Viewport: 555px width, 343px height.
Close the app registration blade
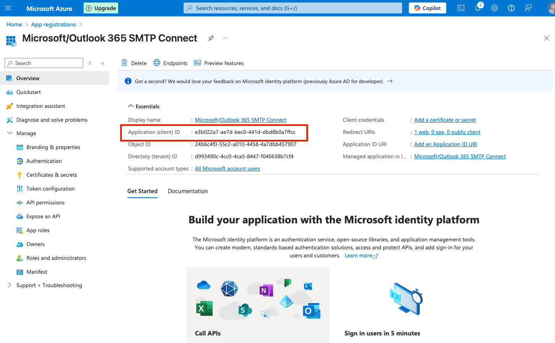tap(547, 38)
